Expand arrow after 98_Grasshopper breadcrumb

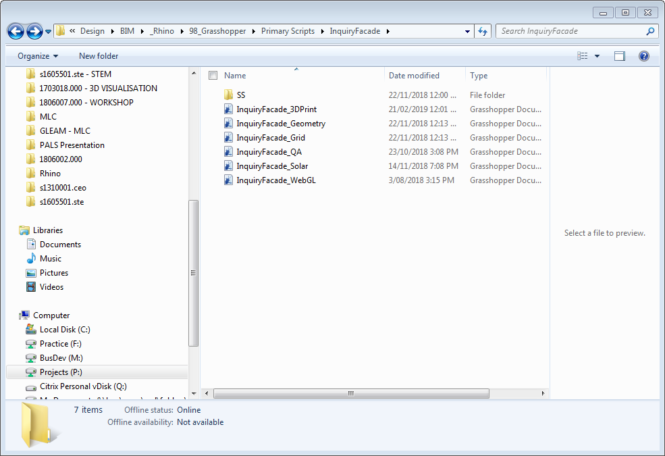pos(254,31)
